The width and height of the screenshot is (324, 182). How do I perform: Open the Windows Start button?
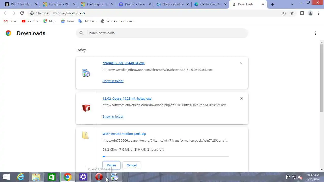point(6,177)
